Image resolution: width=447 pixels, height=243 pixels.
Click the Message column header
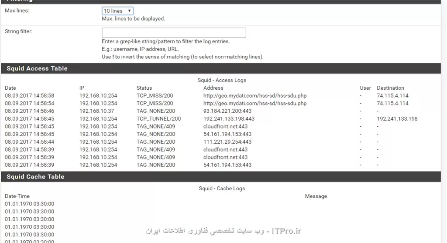click(x=316, y=196)
